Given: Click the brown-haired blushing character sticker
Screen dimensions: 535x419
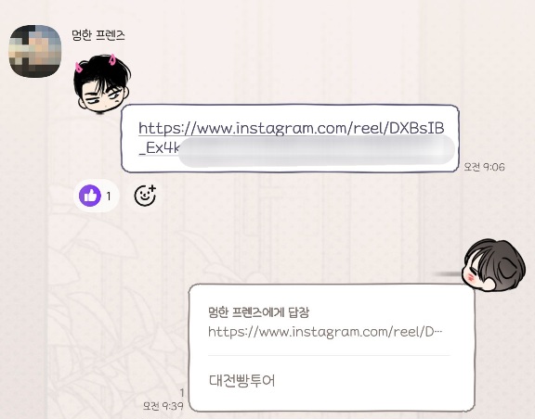Looking at the screenshot, I should point(493,265).
